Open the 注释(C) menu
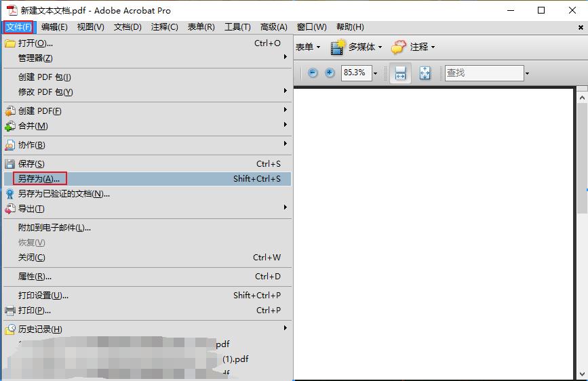Screen dimensions: 588x381 click(x=164, y=27)
